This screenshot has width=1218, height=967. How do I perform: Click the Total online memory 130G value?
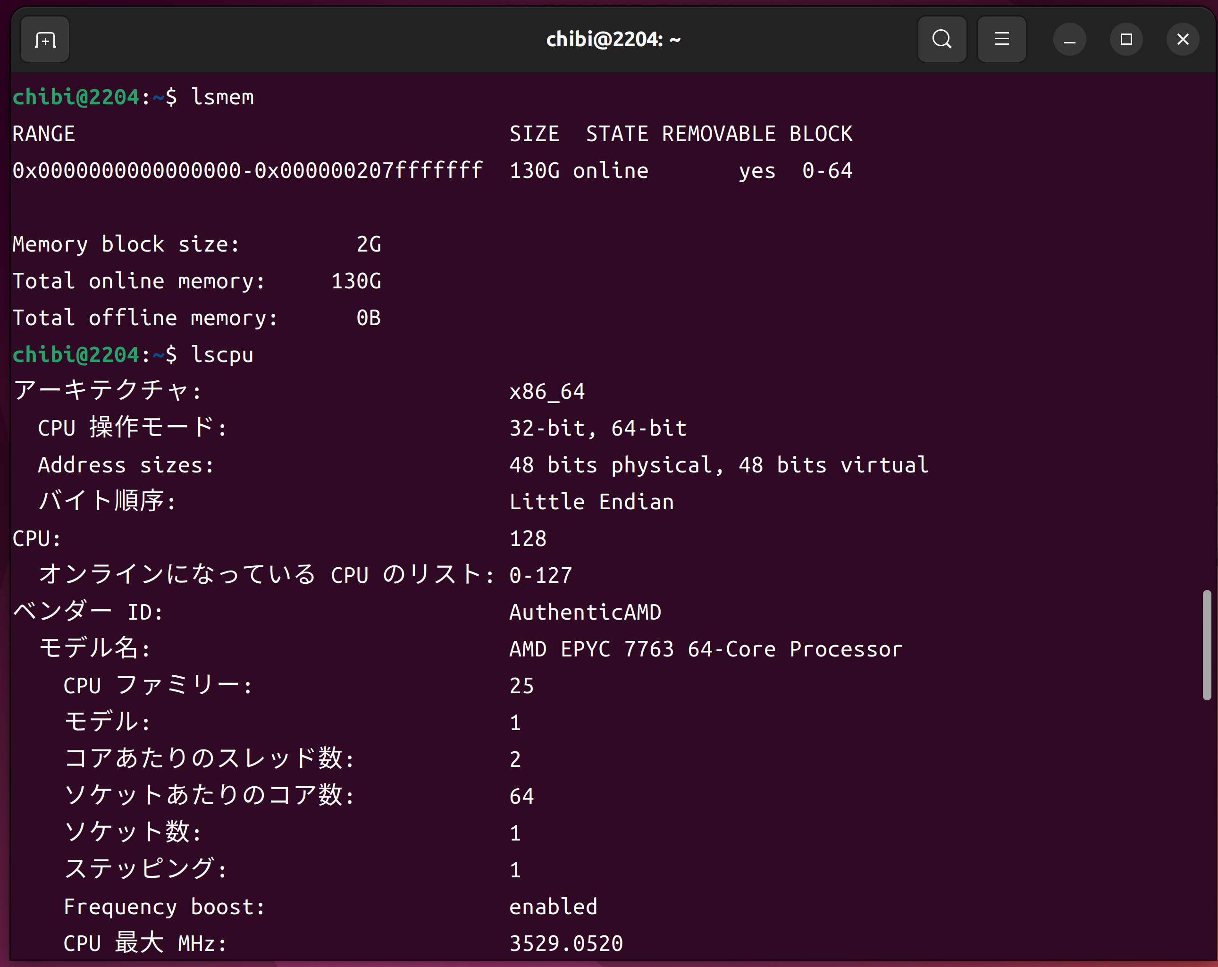point(356,281)
